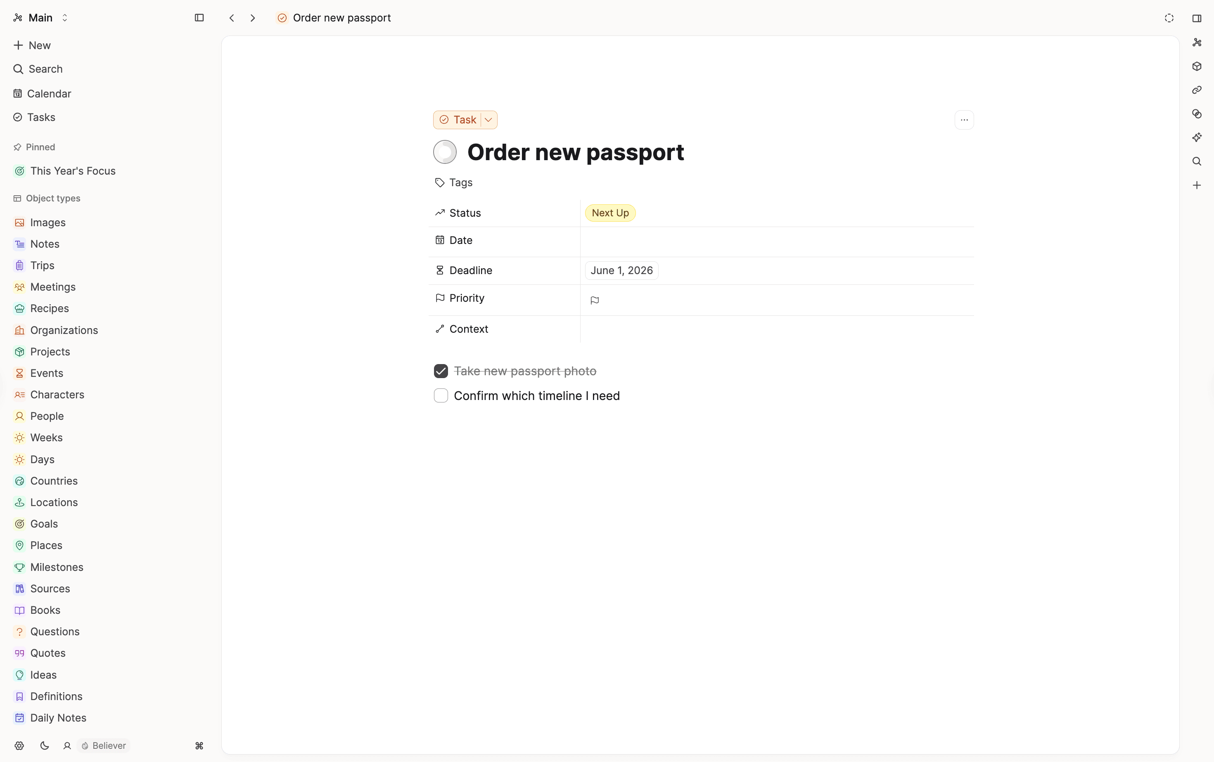This screenshot has width=1214, height=762.
Task: Navigate back with the left arrow
Action: pos(231,18)
